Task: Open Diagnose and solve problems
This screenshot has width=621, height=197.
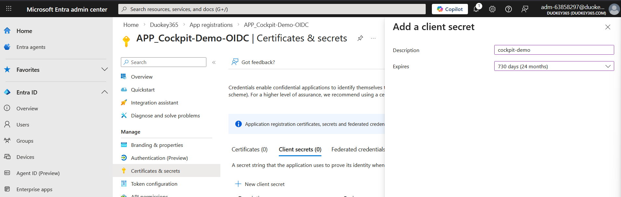Action: pos(165,115)
